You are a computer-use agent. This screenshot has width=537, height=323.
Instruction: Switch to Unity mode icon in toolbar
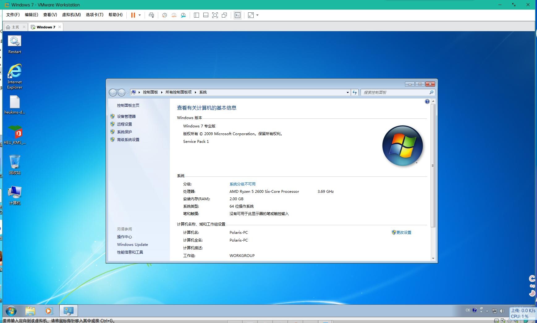(x=224, y=15)
